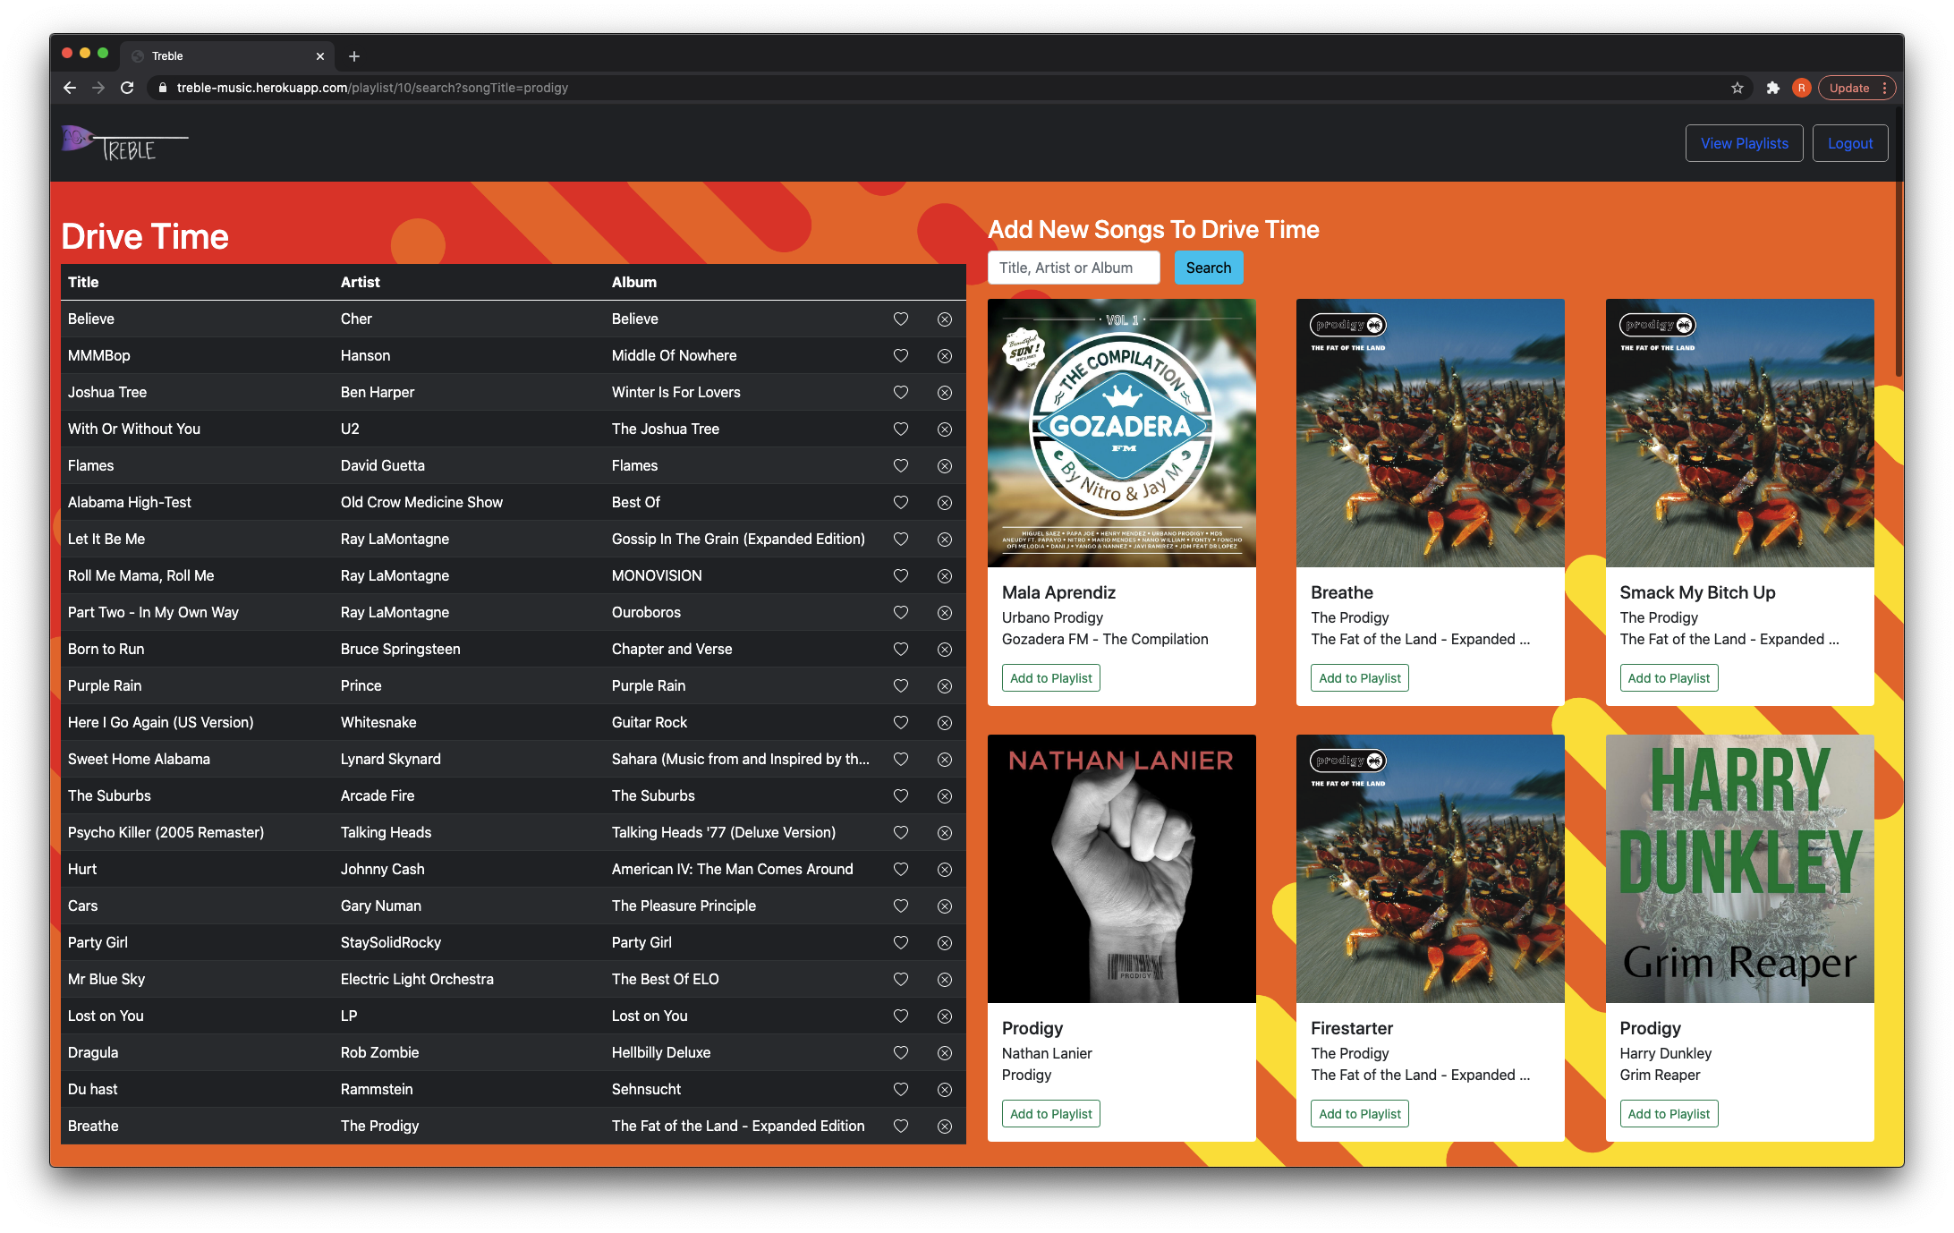Delete the Du hast row with X icon

(944, 1090)
